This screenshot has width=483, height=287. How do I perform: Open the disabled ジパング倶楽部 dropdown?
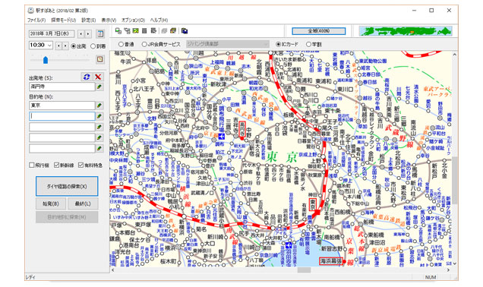(228, 44)
